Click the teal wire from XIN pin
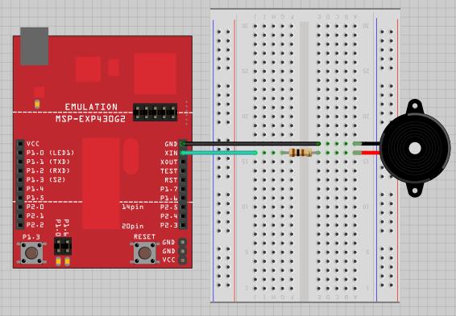The image size is (456, 316). (x=219, y=153)
